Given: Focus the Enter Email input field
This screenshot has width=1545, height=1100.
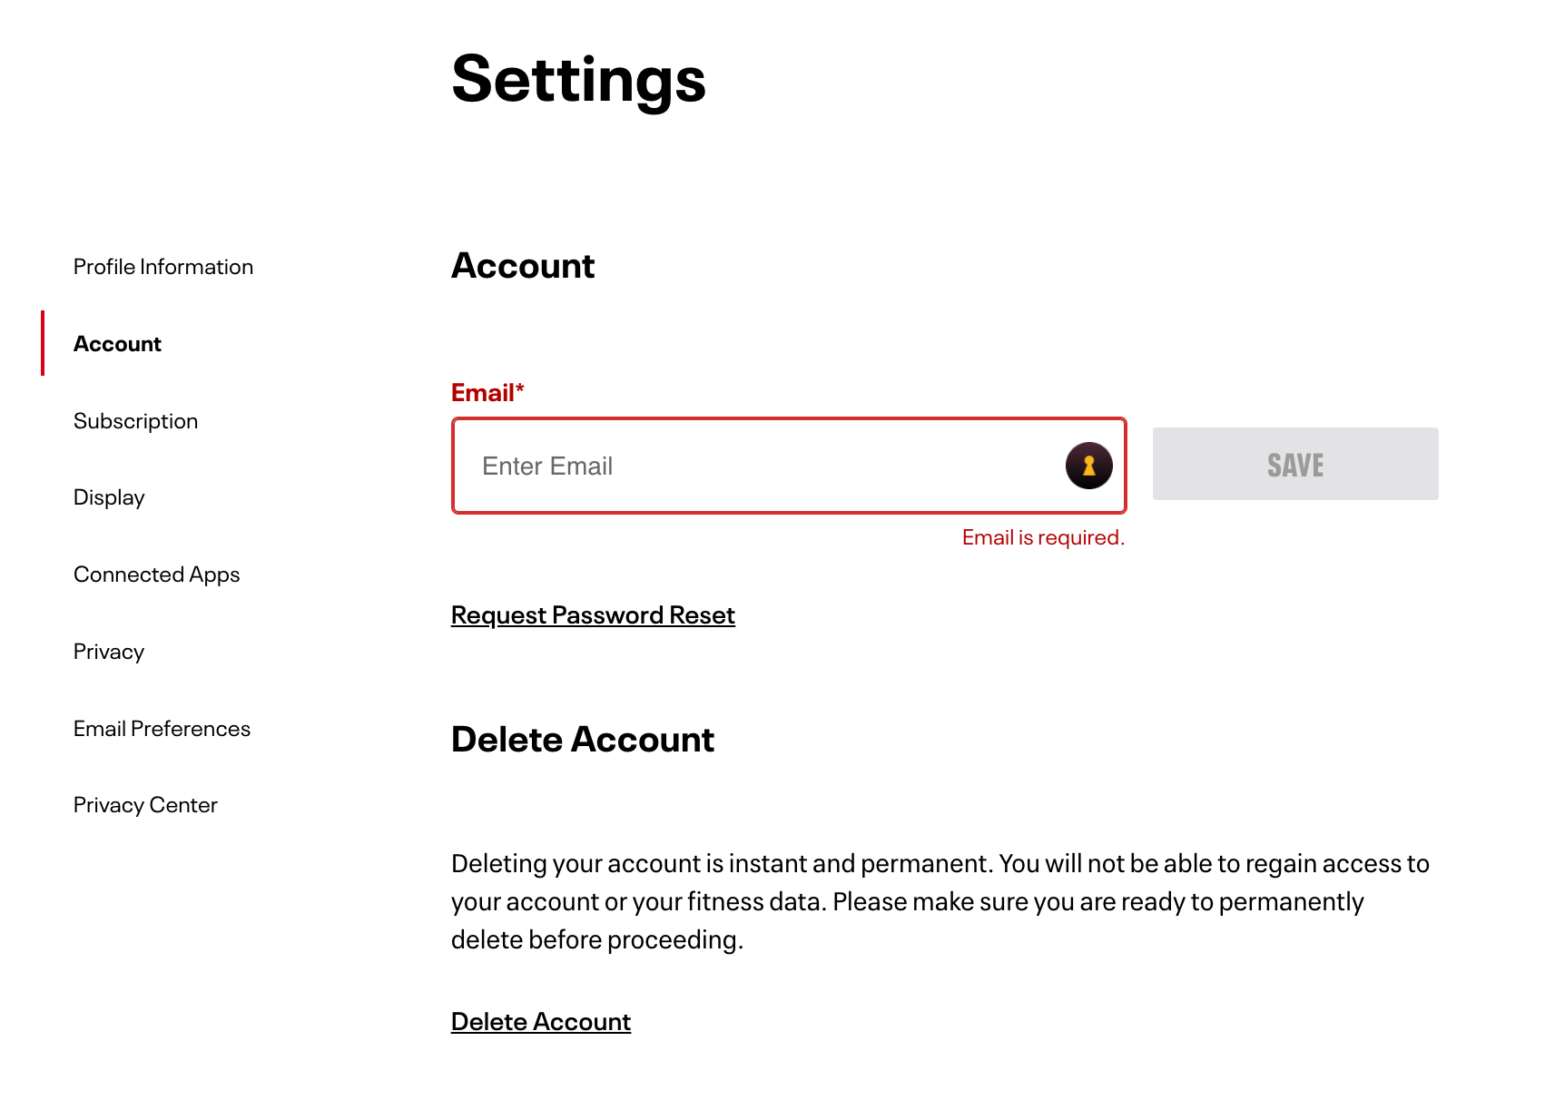Looking at the screenshot, I should click(x=753, y=466).
